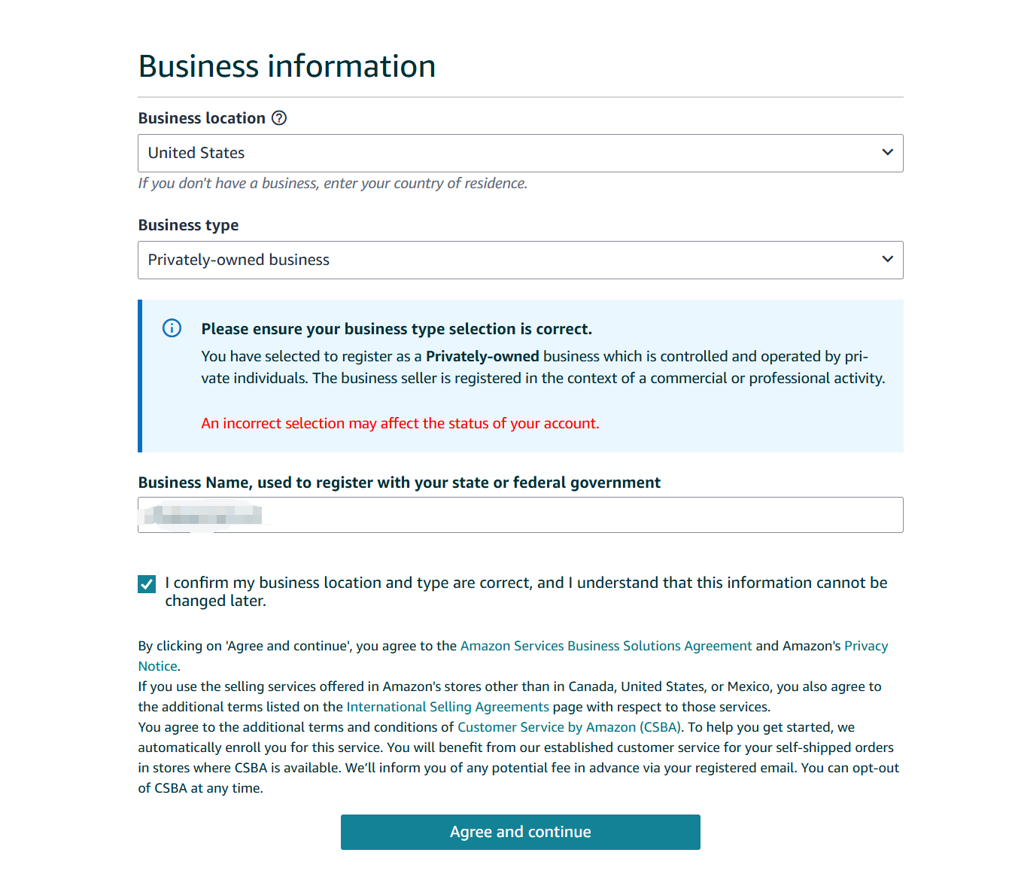The height and width of the screenshot is (880, 1012).
Task: Click the bold 'Please ensure your business type' notice title
Action: coord(397,329)
